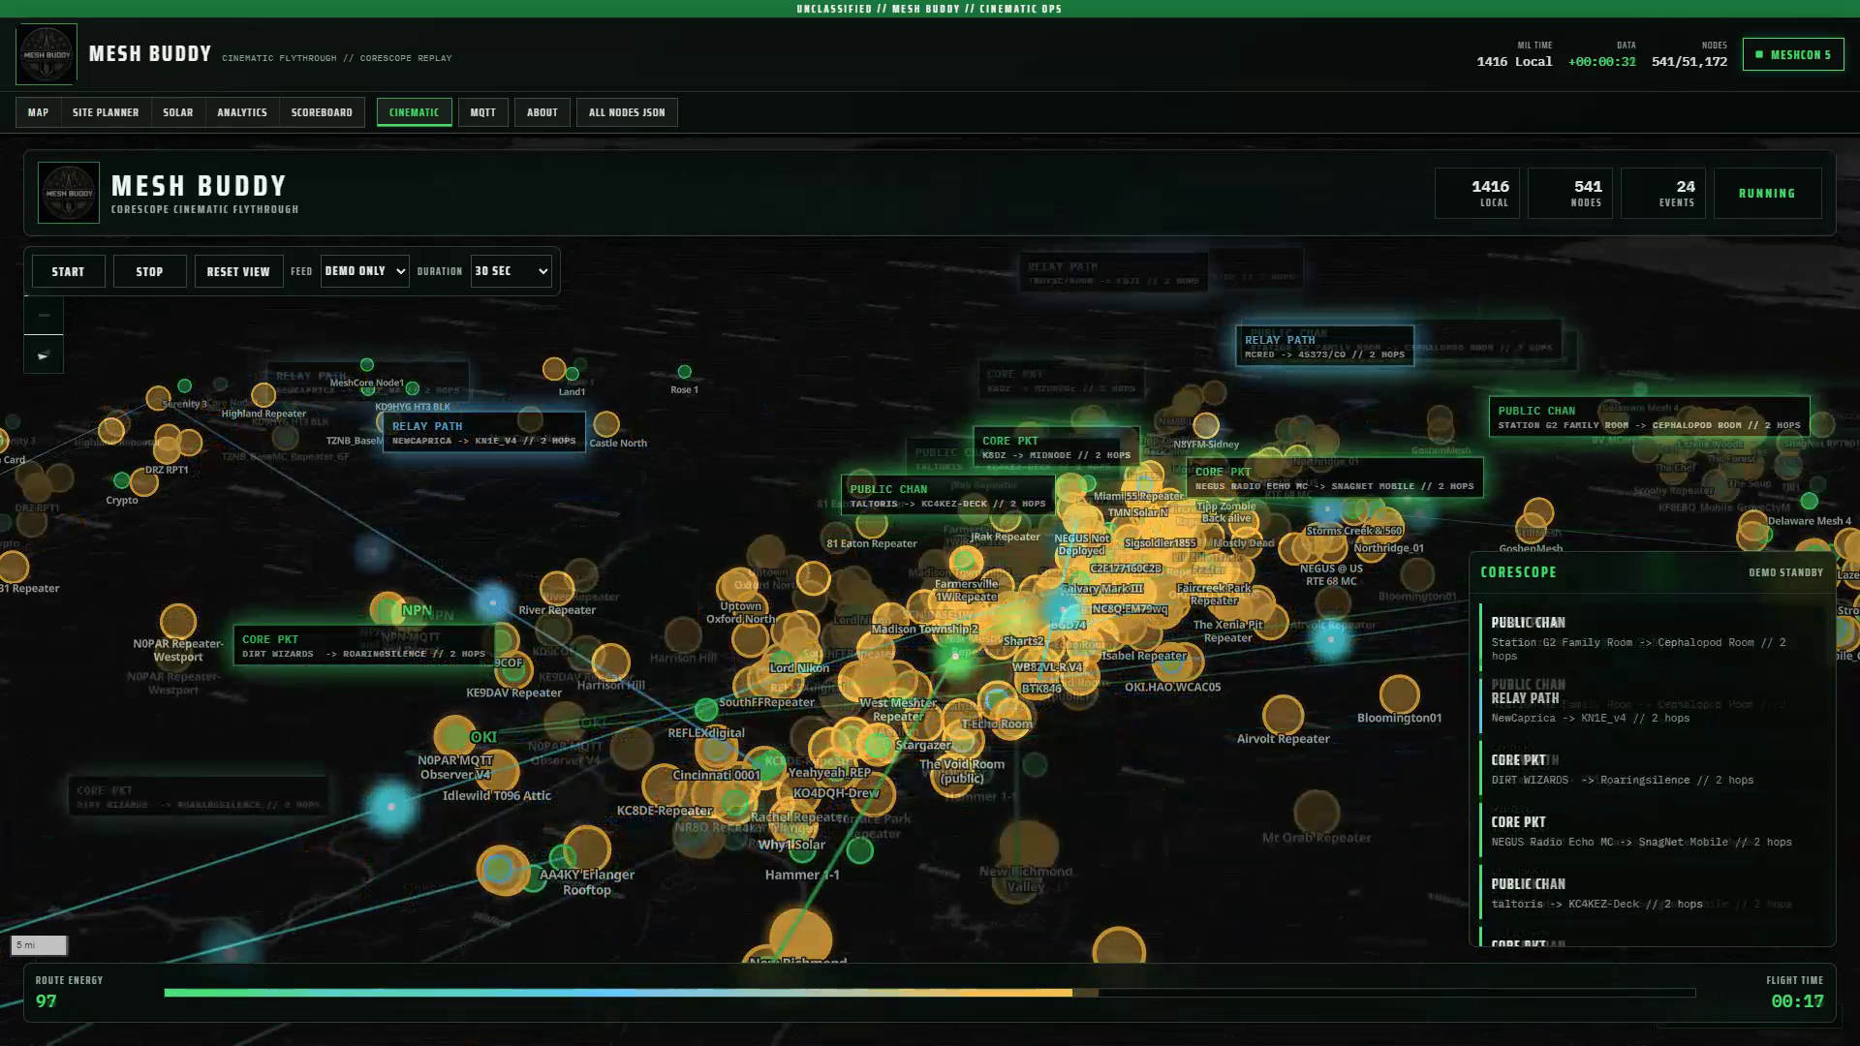Click the N0PAR Repeater-Westport node marker
The width and height of the screenshot is (1860, 1046).
click(x=178, y=622)
